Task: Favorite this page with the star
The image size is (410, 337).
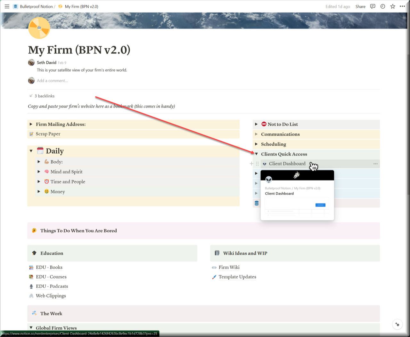Action: coord(393,6)
